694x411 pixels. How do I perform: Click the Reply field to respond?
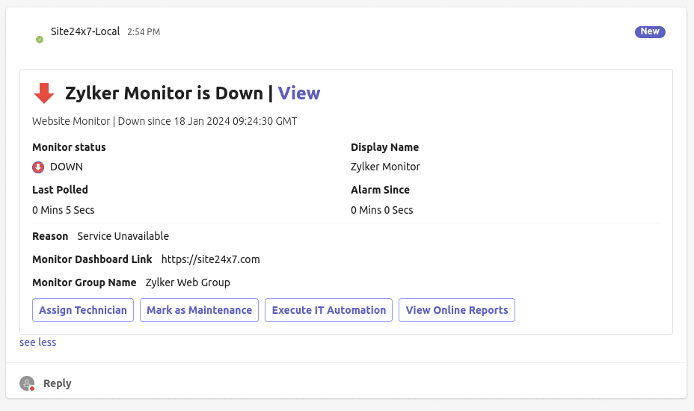click(x=58, y=383)
